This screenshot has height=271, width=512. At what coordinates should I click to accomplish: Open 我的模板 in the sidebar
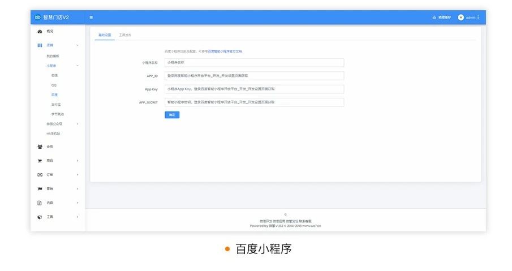(53, 56)
